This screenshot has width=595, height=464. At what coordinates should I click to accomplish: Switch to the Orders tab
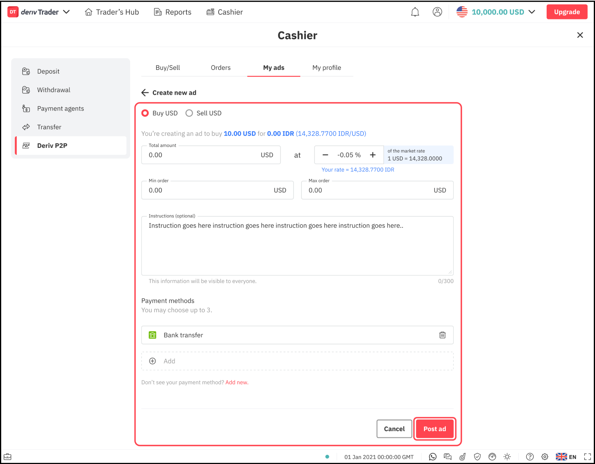click(221, 68)
